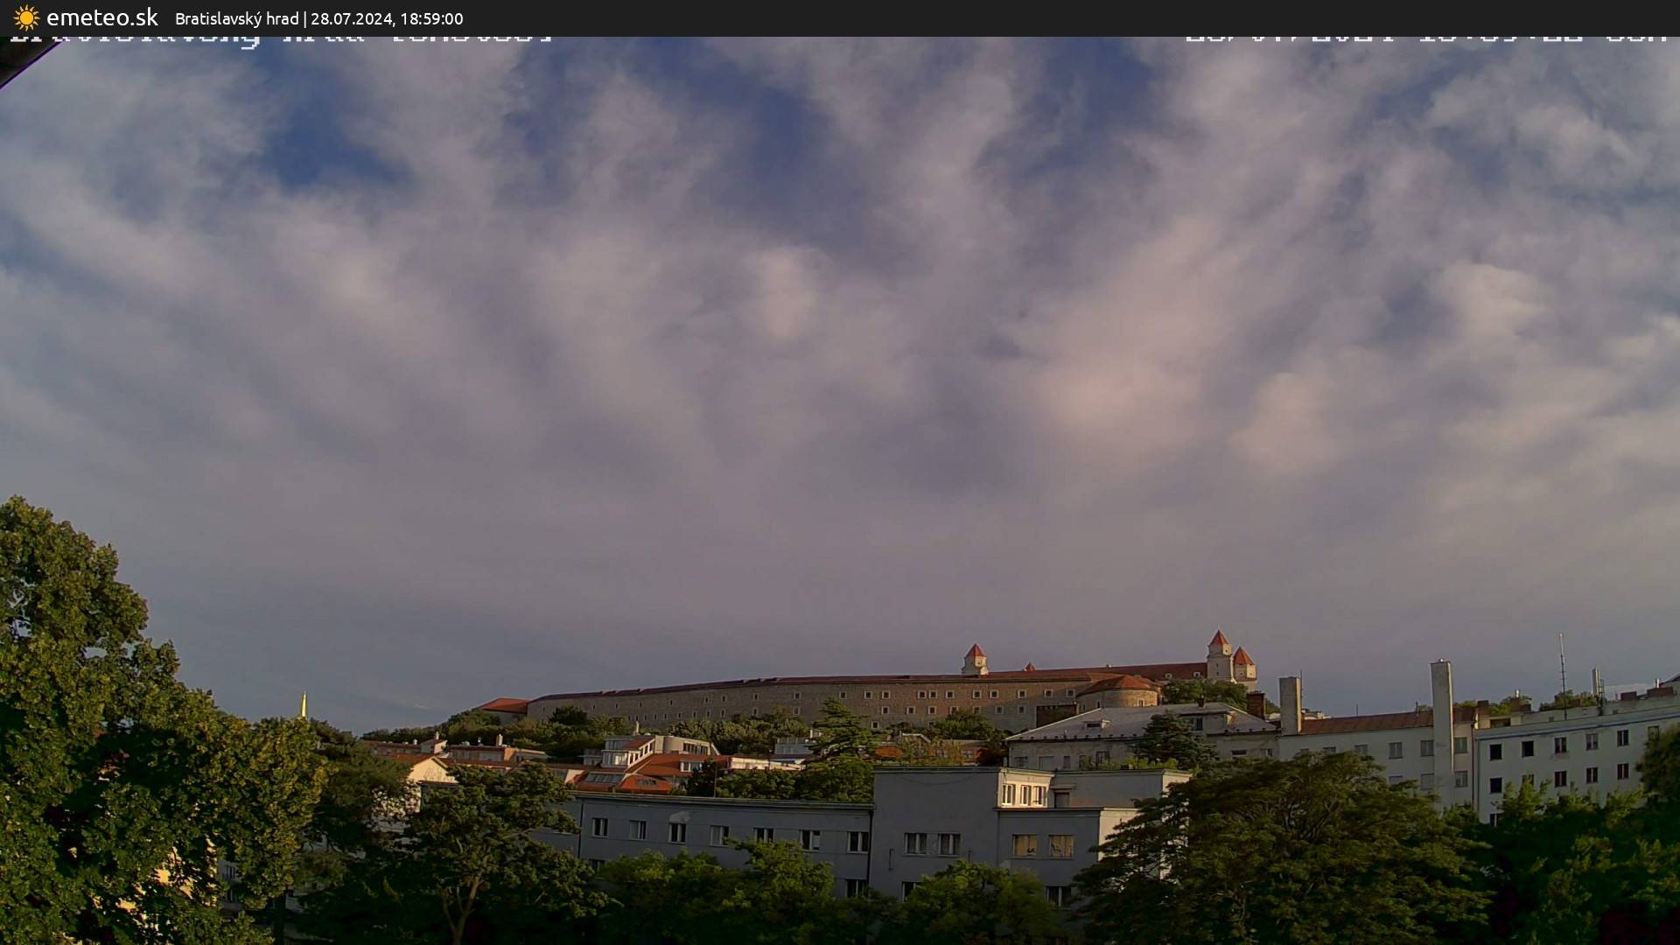
Task: Click the emeteo.sk sun logo icon
Action: tap(26, 18)
